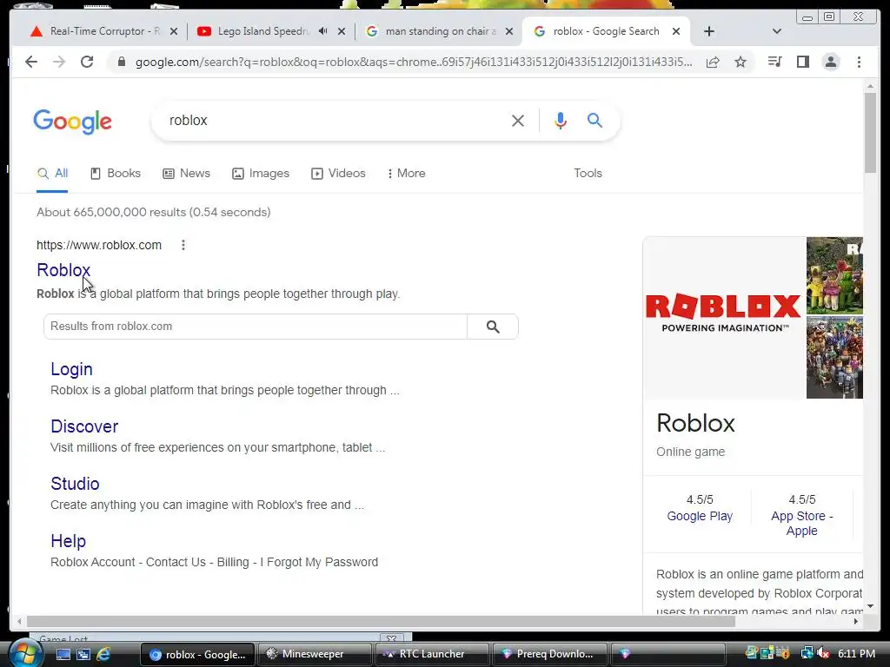Click the network icon in system tray
Viewport: 890px width, 667px height.
pyautogui.click(x=807, y=654)
